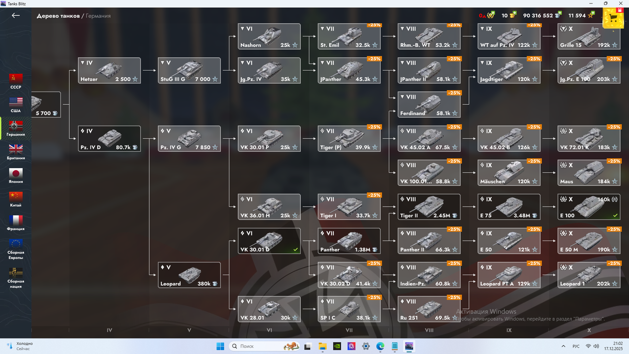Click the Дерево танков breadcrumb
Screen dimensions: 629x354
pyautogui.click(x=58, y=16)
